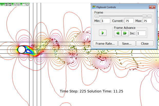
Task: Click into the Max frame field
Action: coord(148,21)
